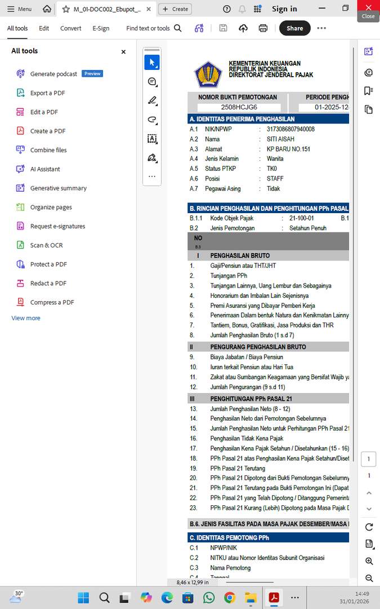Click the Share button
The height and width of the screenshot is (609, 380).
pos(294,28)
